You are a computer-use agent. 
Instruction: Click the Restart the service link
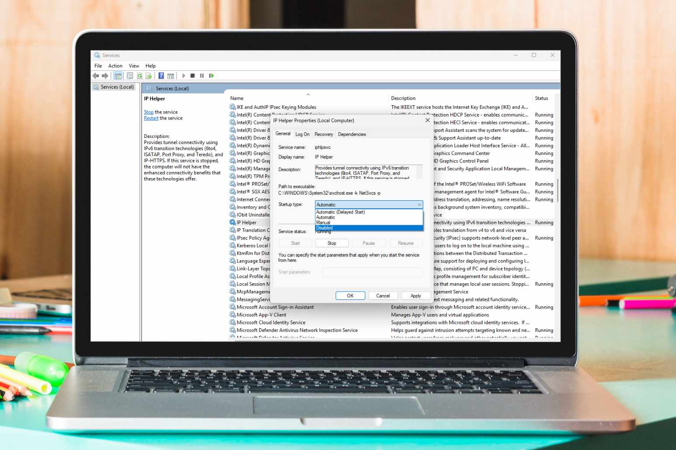151,118
